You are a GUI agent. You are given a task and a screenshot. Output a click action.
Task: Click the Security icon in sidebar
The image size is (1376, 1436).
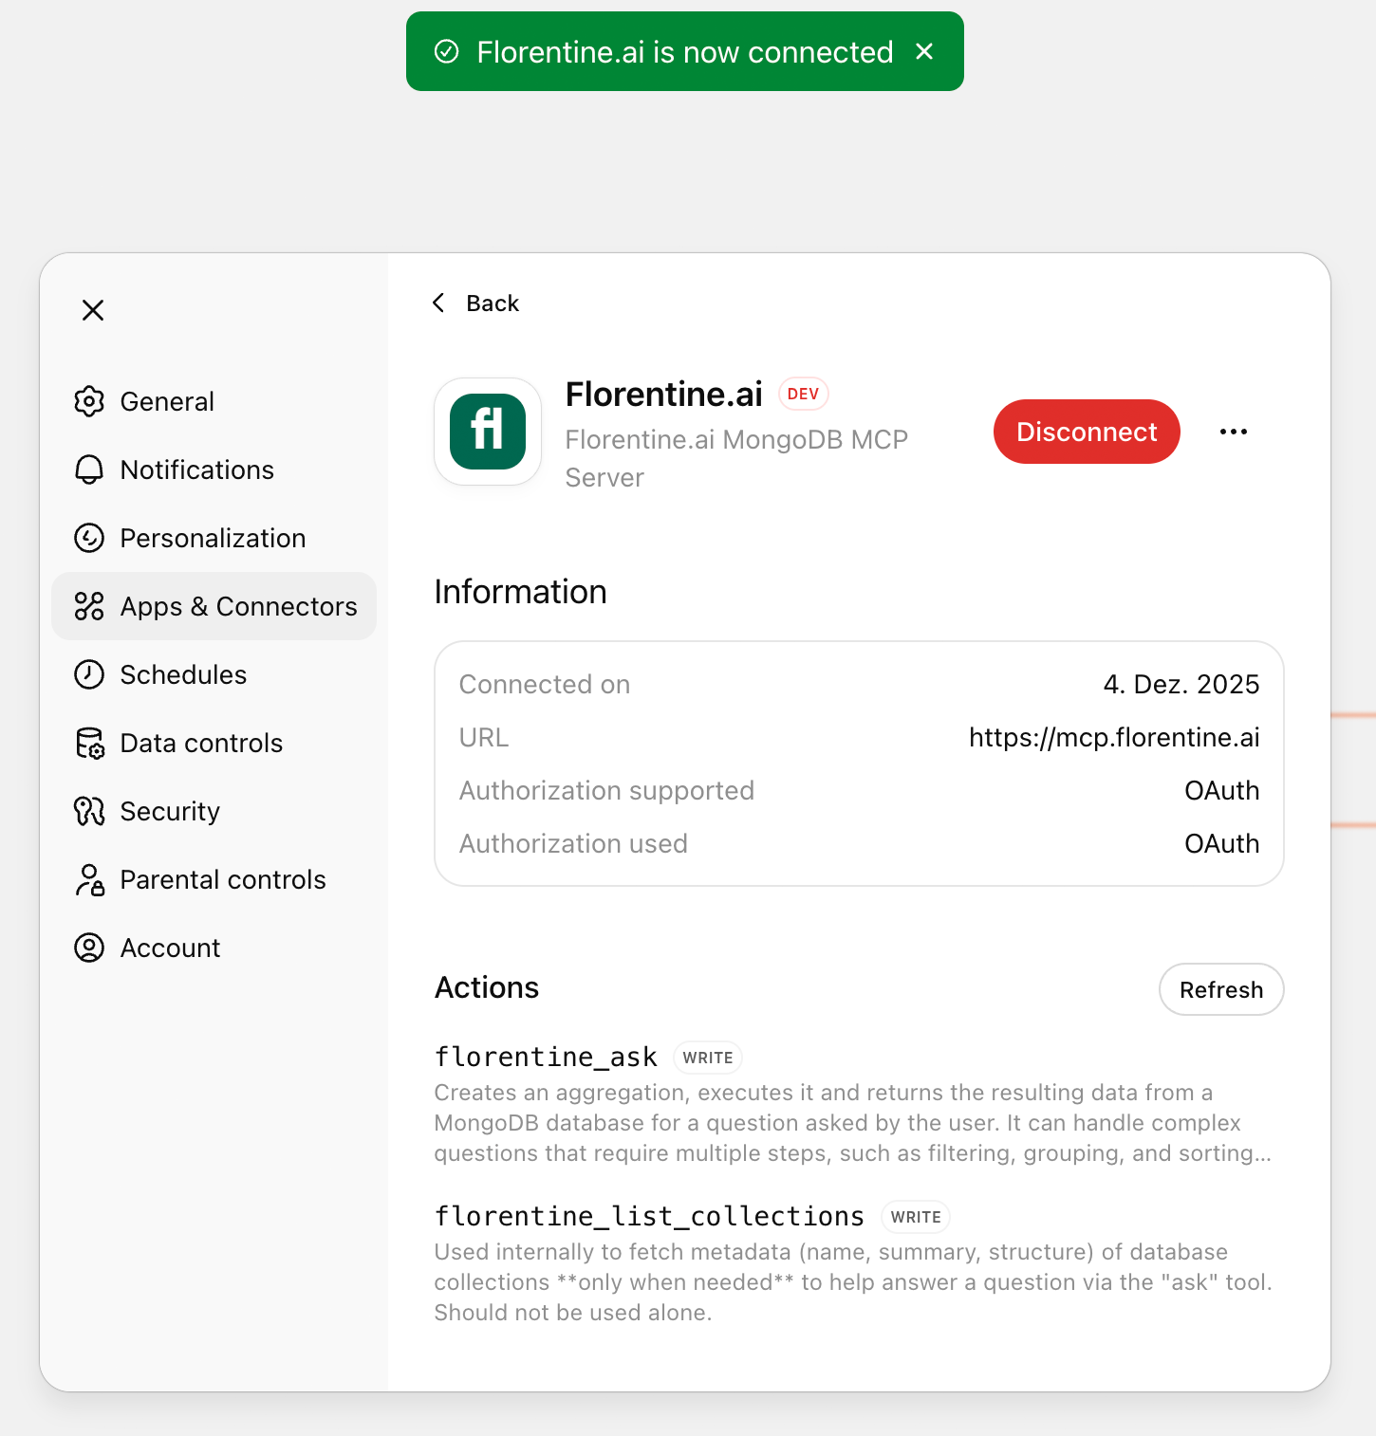coord(89,811)
